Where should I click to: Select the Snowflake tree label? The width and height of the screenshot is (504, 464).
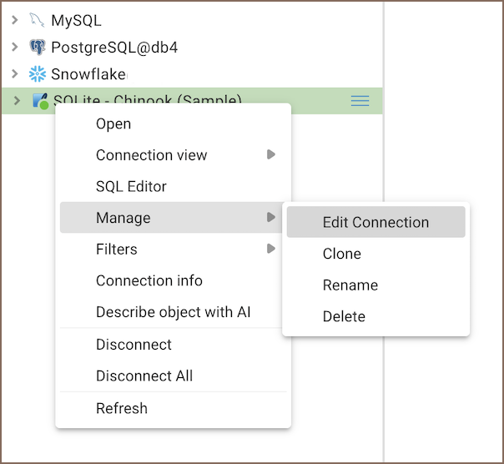pos(88,74)
